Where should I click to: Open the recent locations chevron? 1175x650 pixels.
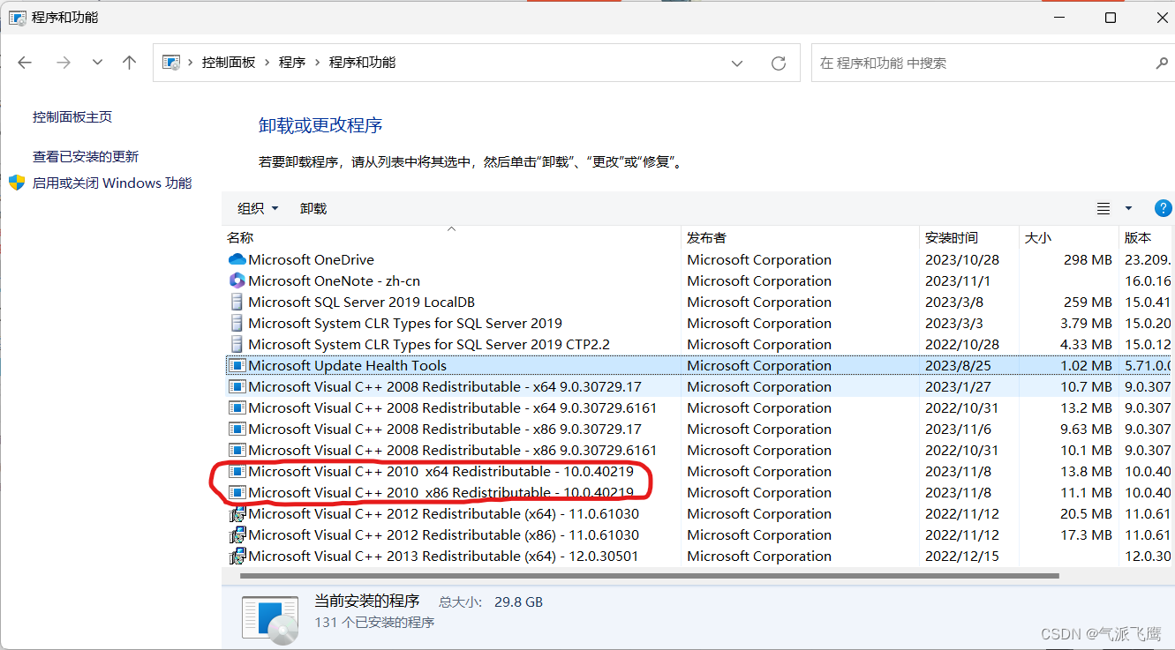pos(97,63)
